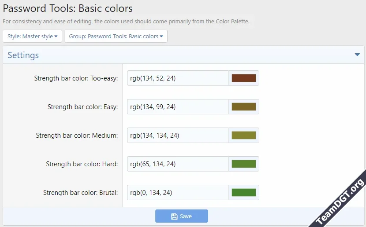
Task: Click the "Strength bar color: Too-easy" label
Action: click(x=76, y=78)
